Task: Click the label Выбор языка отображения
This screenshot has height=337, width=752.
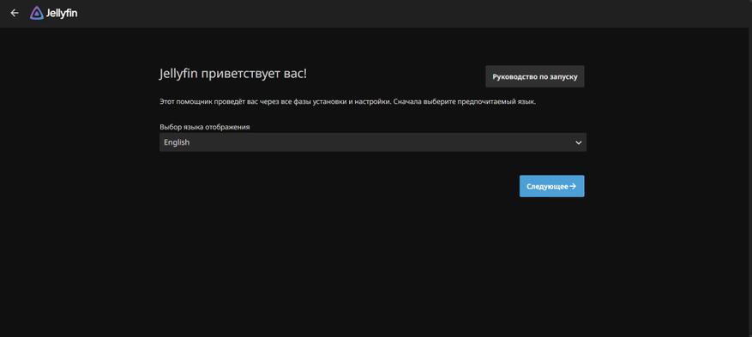Action: pyautogui.click(x=205, y=127)
